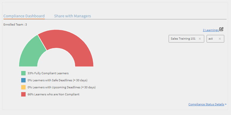Select the Sales Training 101 chip

tap(186, 39)
